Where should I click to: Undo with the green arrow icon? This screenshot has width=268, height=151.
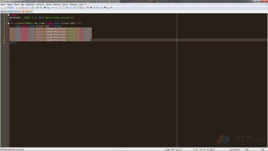37,8
